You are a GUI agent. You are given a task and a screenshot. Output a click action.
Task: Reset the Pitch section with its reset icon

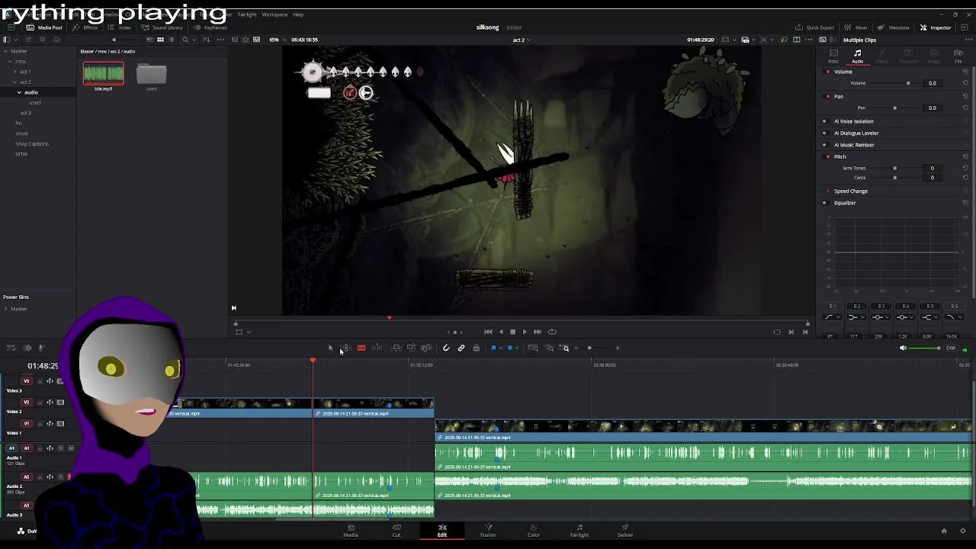965,156
